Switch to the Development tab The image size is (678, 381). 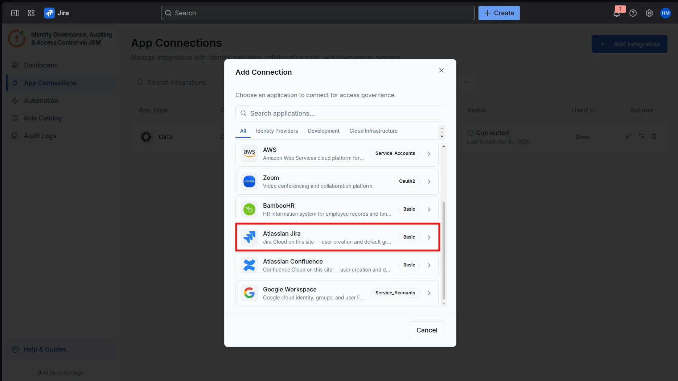(324, 131)
